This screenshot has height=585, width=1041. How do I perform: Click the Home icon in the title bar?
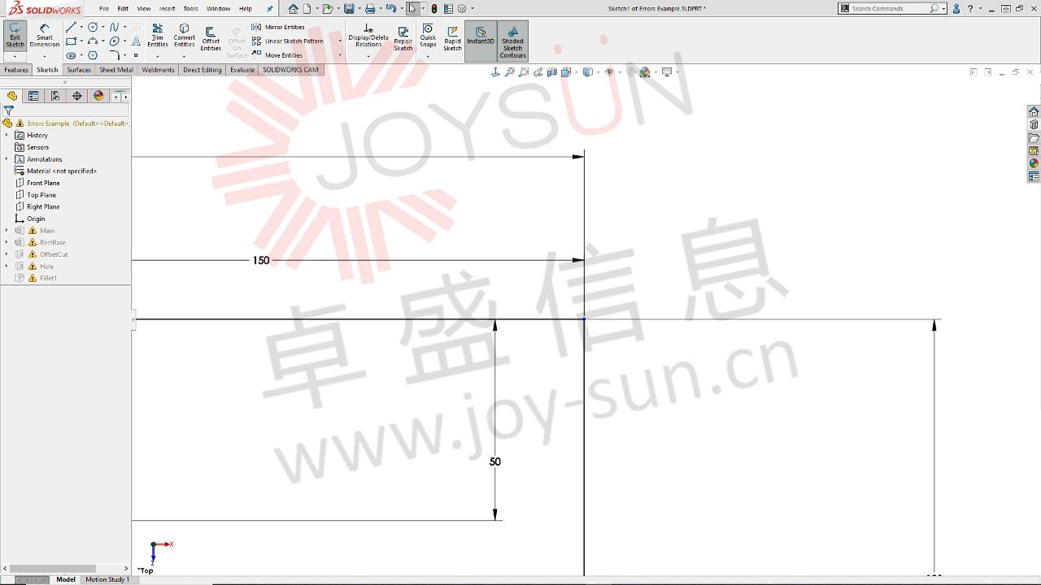pyautogui.click(x=294, y=8)
